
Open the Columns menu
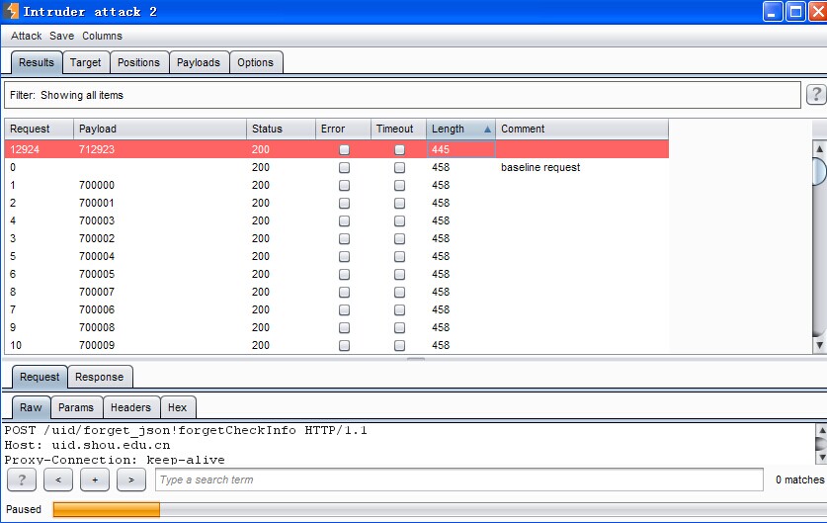coord(102,36)
